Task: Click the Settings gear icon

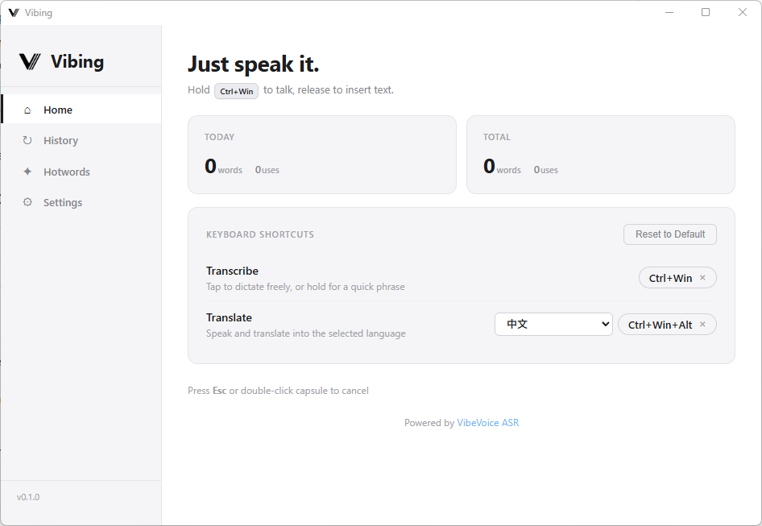Action: [27, 202]
